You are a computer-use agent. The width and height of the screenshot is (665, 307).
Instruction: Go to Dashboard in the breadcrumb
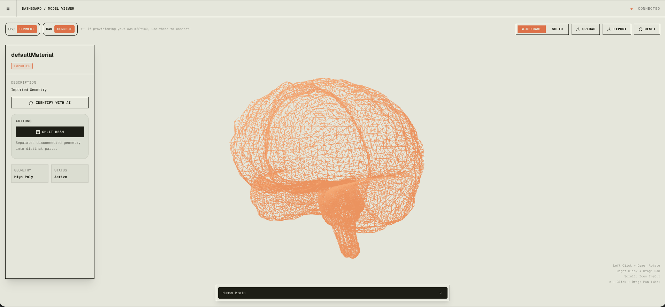coord(32,9)
